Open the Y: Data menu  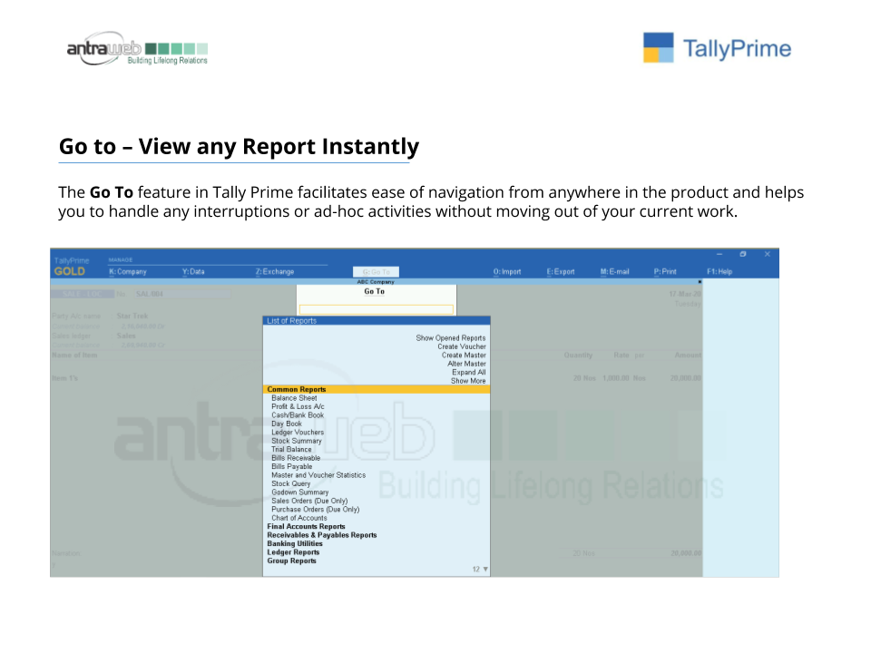(x=193, y=271)
